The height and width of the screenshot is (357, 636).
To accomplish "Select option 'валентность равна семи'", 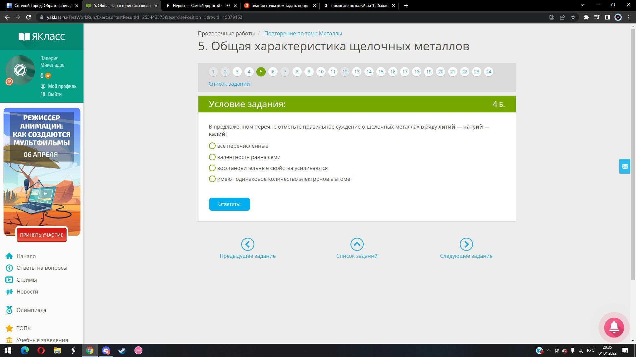I will point(212,157).
